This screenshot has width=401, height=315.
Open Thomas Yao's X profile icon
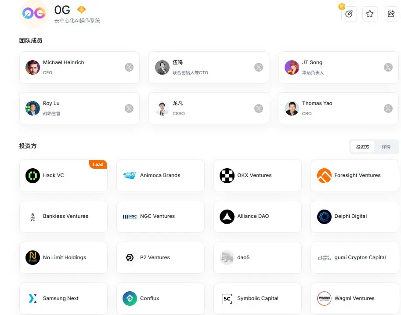point(388,109)
